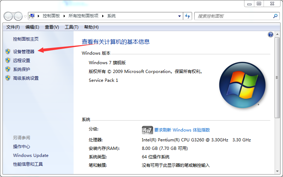Click the 8.00 GB (7.70 GB 可用) value
The width and height of the screenshot is (283, 177).
pyautogui.click(x=165, y=148)
